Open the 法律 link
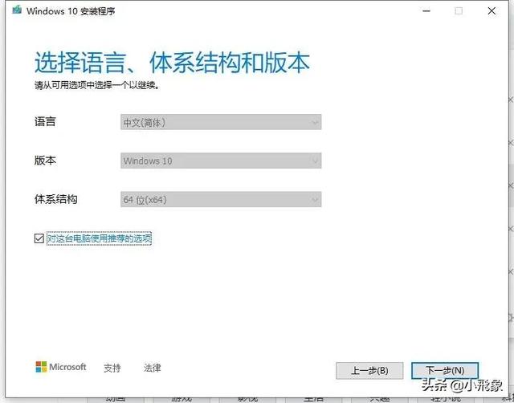 click(x=152, y=368)
